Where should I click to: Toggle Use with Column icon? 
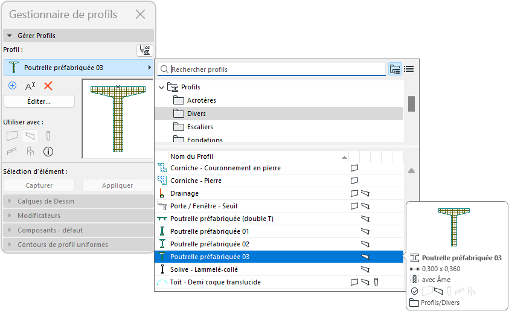[48, 136]
